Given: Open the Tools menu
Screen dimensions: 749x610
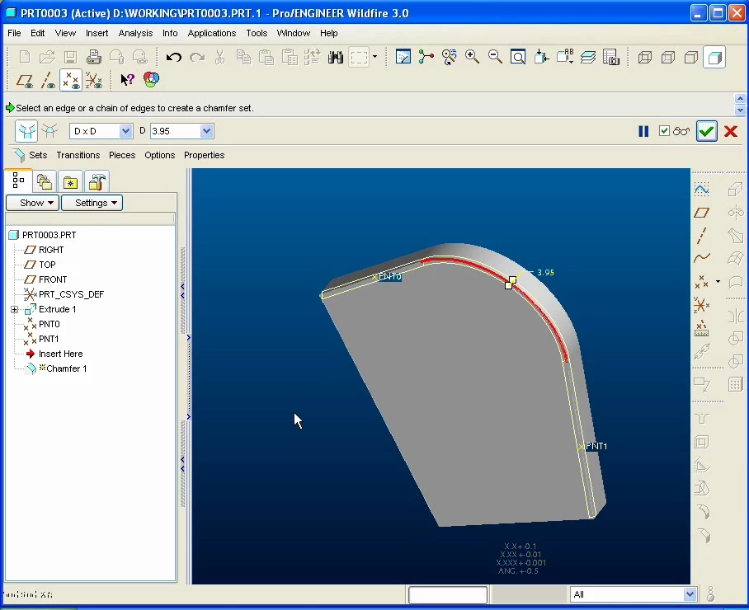Looking at the screenshot, I should [257, 33].
